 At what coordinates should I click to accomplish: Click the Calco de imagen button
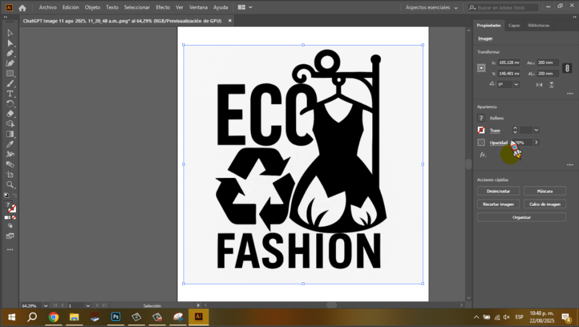544,204
